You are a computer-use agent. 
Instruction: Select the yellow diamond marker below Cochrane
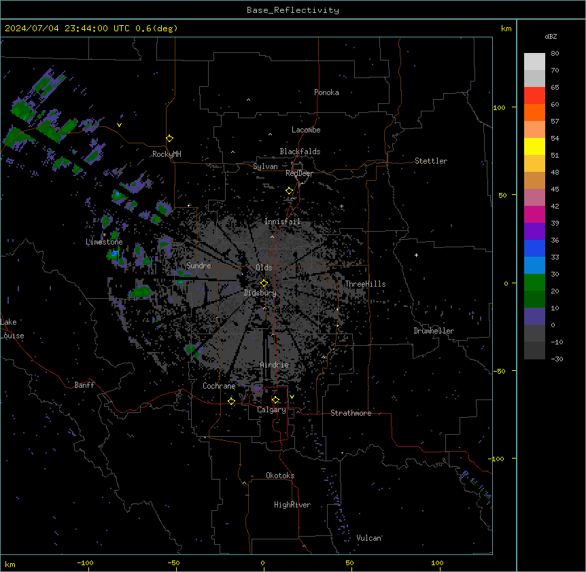click(x=231, y=401)
